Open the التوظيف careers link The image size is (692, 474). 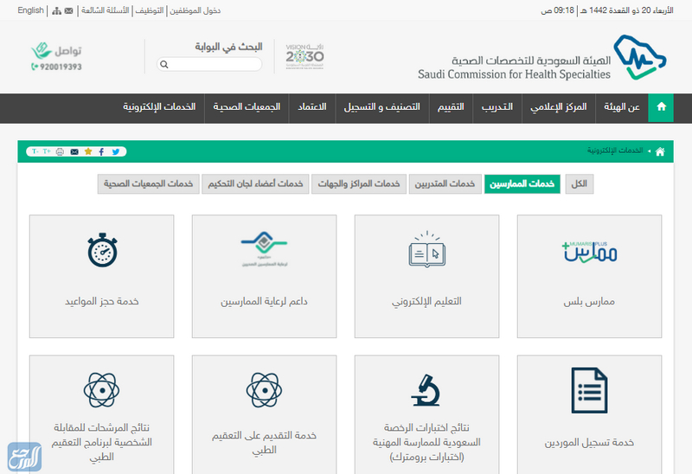149,10
